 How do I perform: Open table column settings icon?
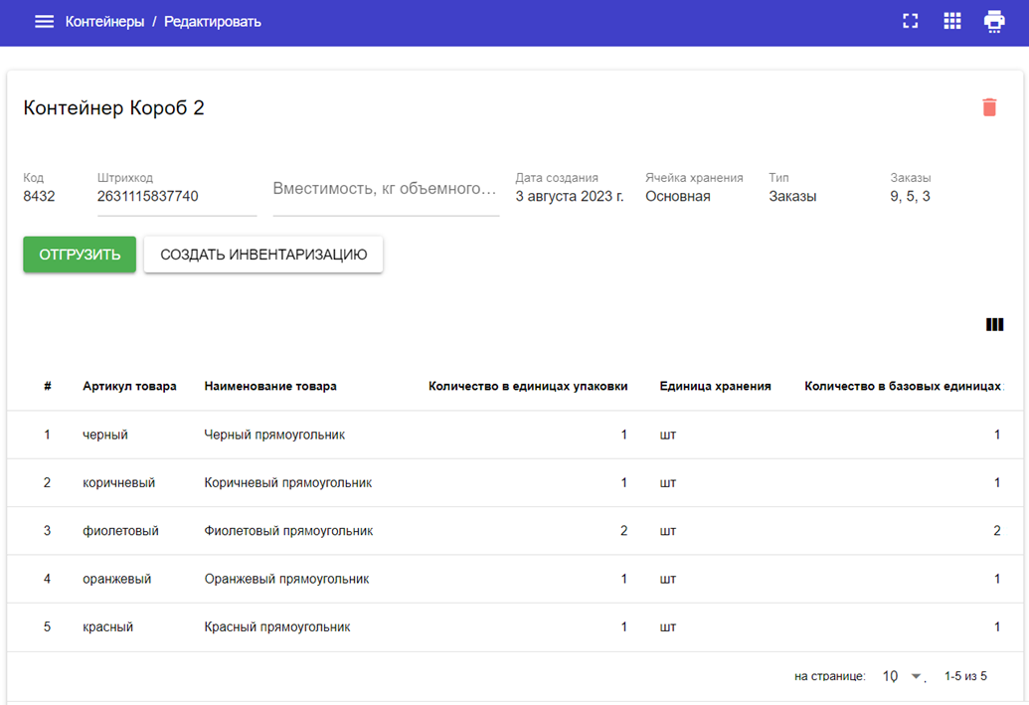click(994, 324)
